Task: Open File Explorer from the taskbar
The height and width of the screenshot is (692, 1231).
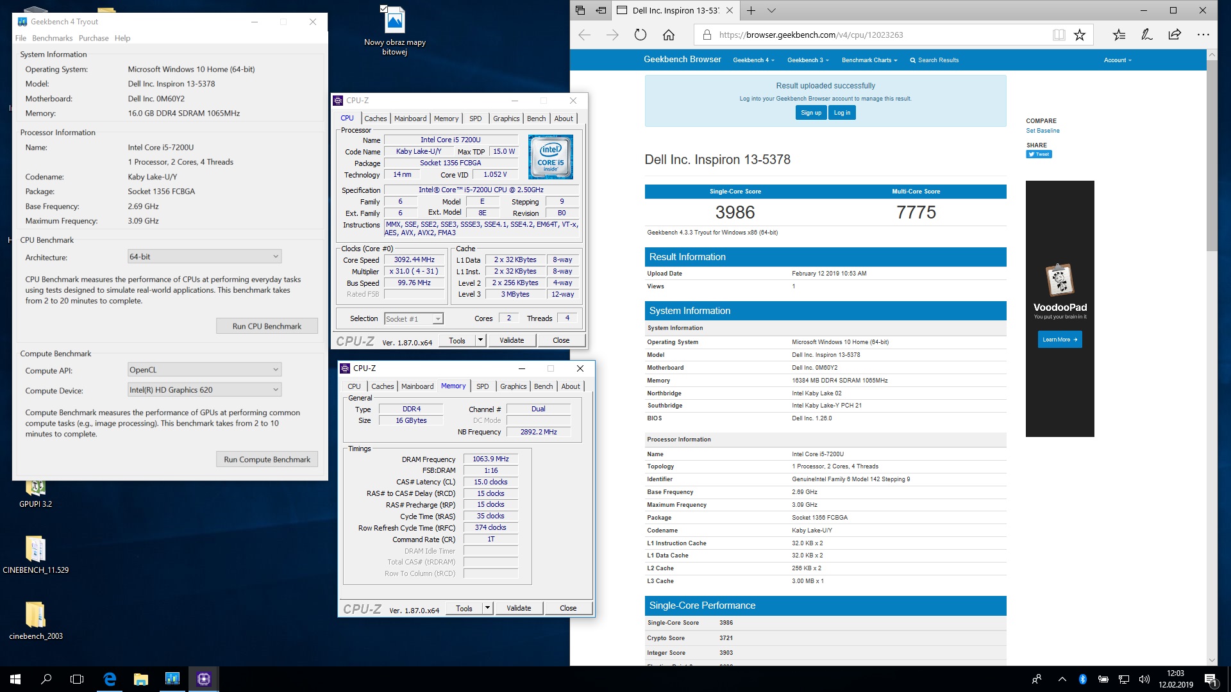Action: point(141,679)
